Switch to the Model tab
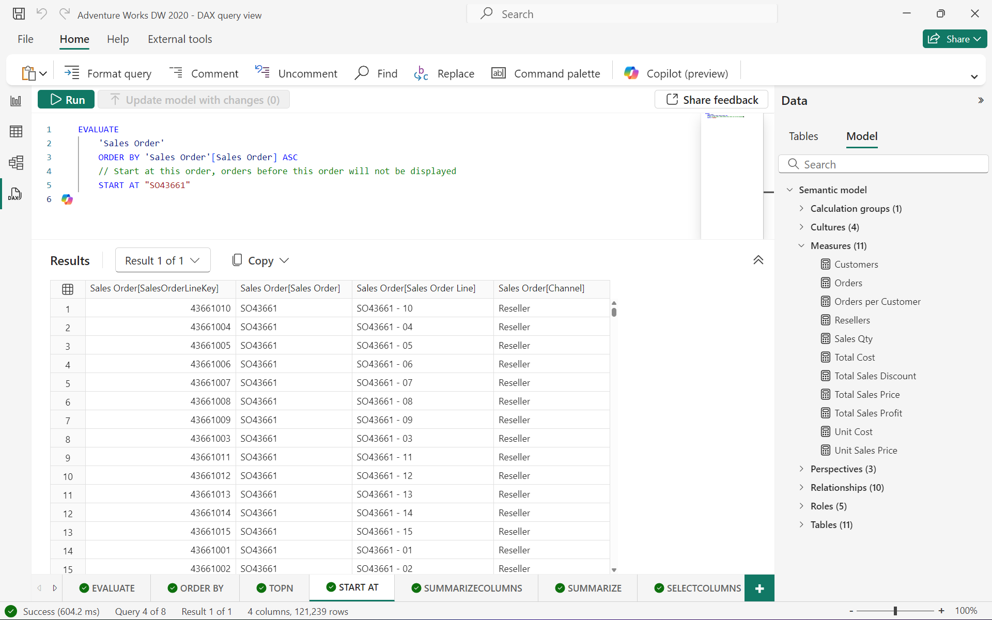The width and height of the screenshot is (992, 620). [x=862, y=136]
